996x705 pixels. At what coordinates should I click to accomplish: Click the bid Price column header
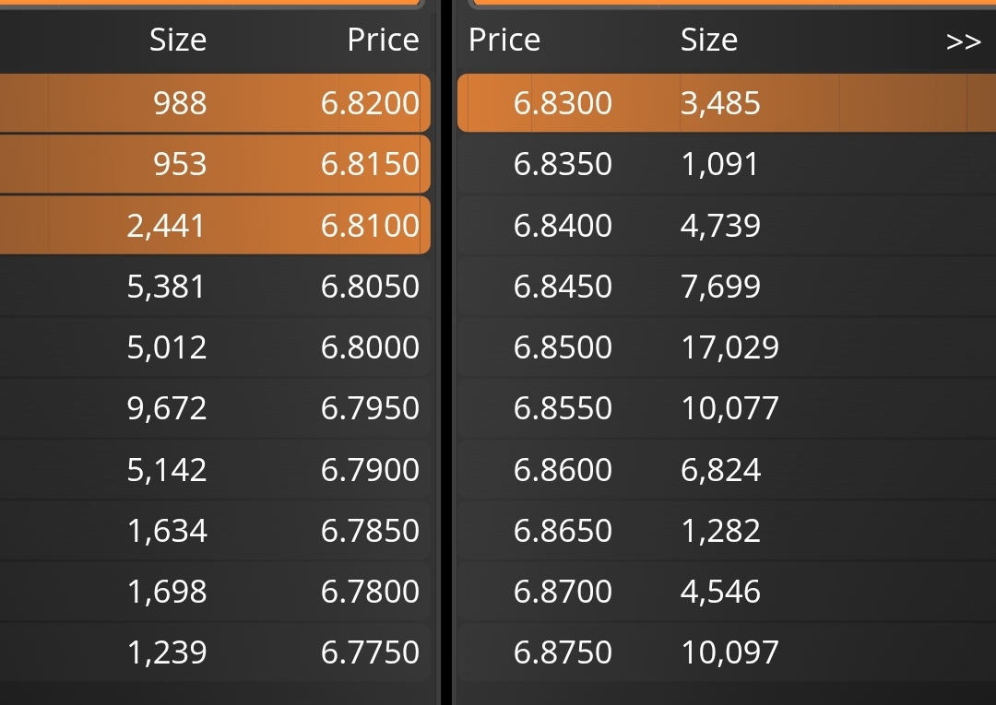pos(383,40)
